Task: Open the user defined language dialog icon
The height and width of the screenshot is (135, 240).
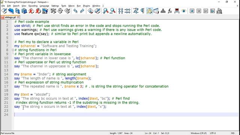Action: (x=156, y=11)
